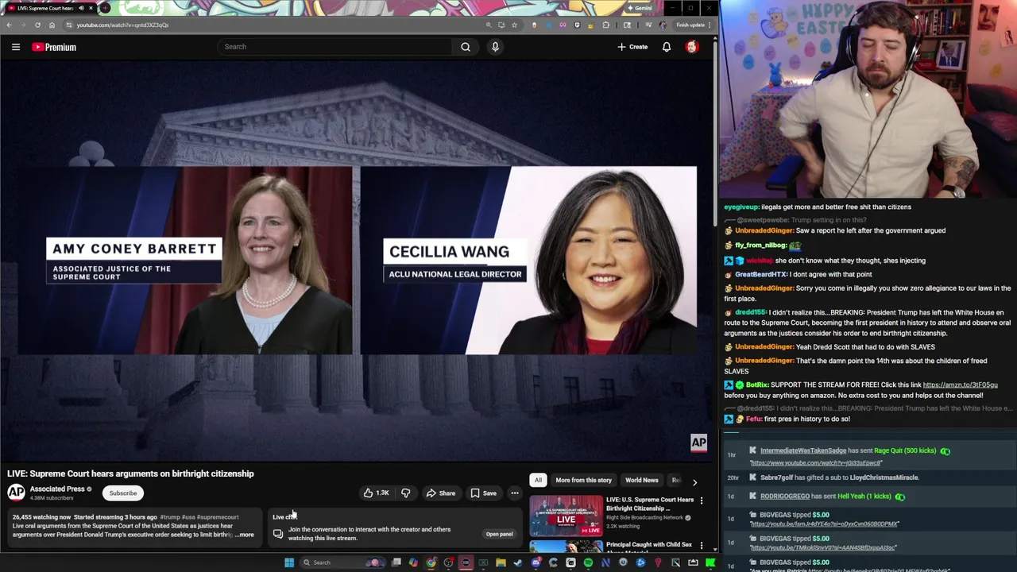The width and height of the screenshot is (1017, 572).
Task: Open the YouTube account avatar menu
Action: (x=692, y=47)
